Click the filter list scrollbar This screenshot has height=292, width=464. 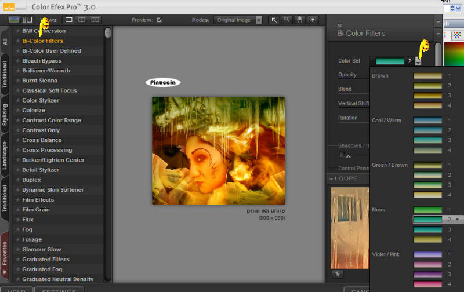(108, 33)
